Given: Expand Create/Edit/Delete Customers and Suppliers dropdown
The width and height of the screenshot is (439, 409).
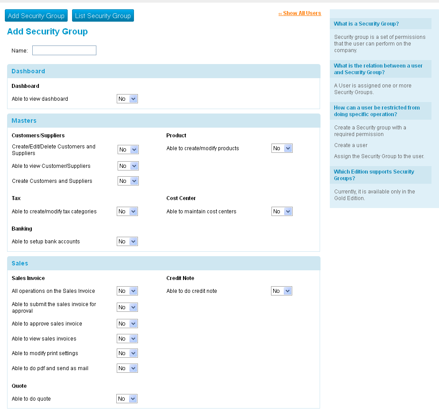Looking at the screenshot, I should click(128, 150).
